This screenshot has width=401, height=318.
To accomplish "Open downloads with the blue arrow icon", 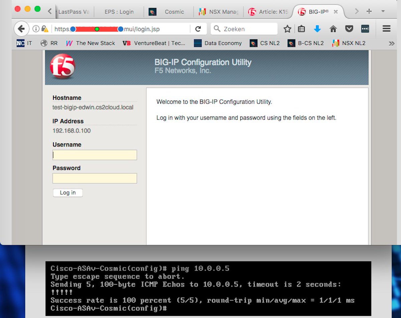I will click(x=317, y=29).
